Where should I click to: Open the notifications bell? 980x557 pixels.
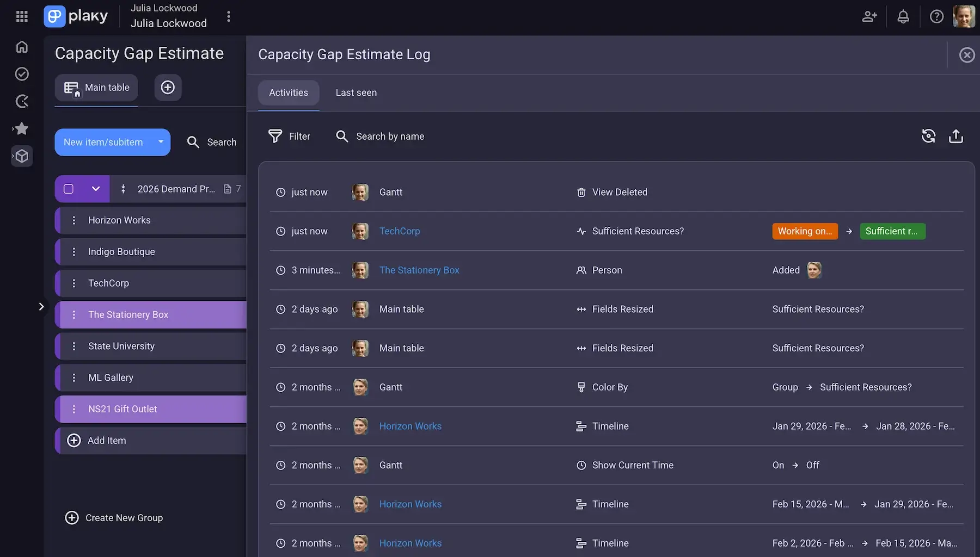coord(903,16)
